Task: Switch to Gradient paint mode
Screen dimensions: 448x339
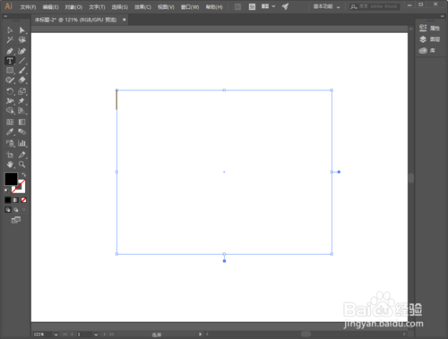Action: click(x=15, y=200)
